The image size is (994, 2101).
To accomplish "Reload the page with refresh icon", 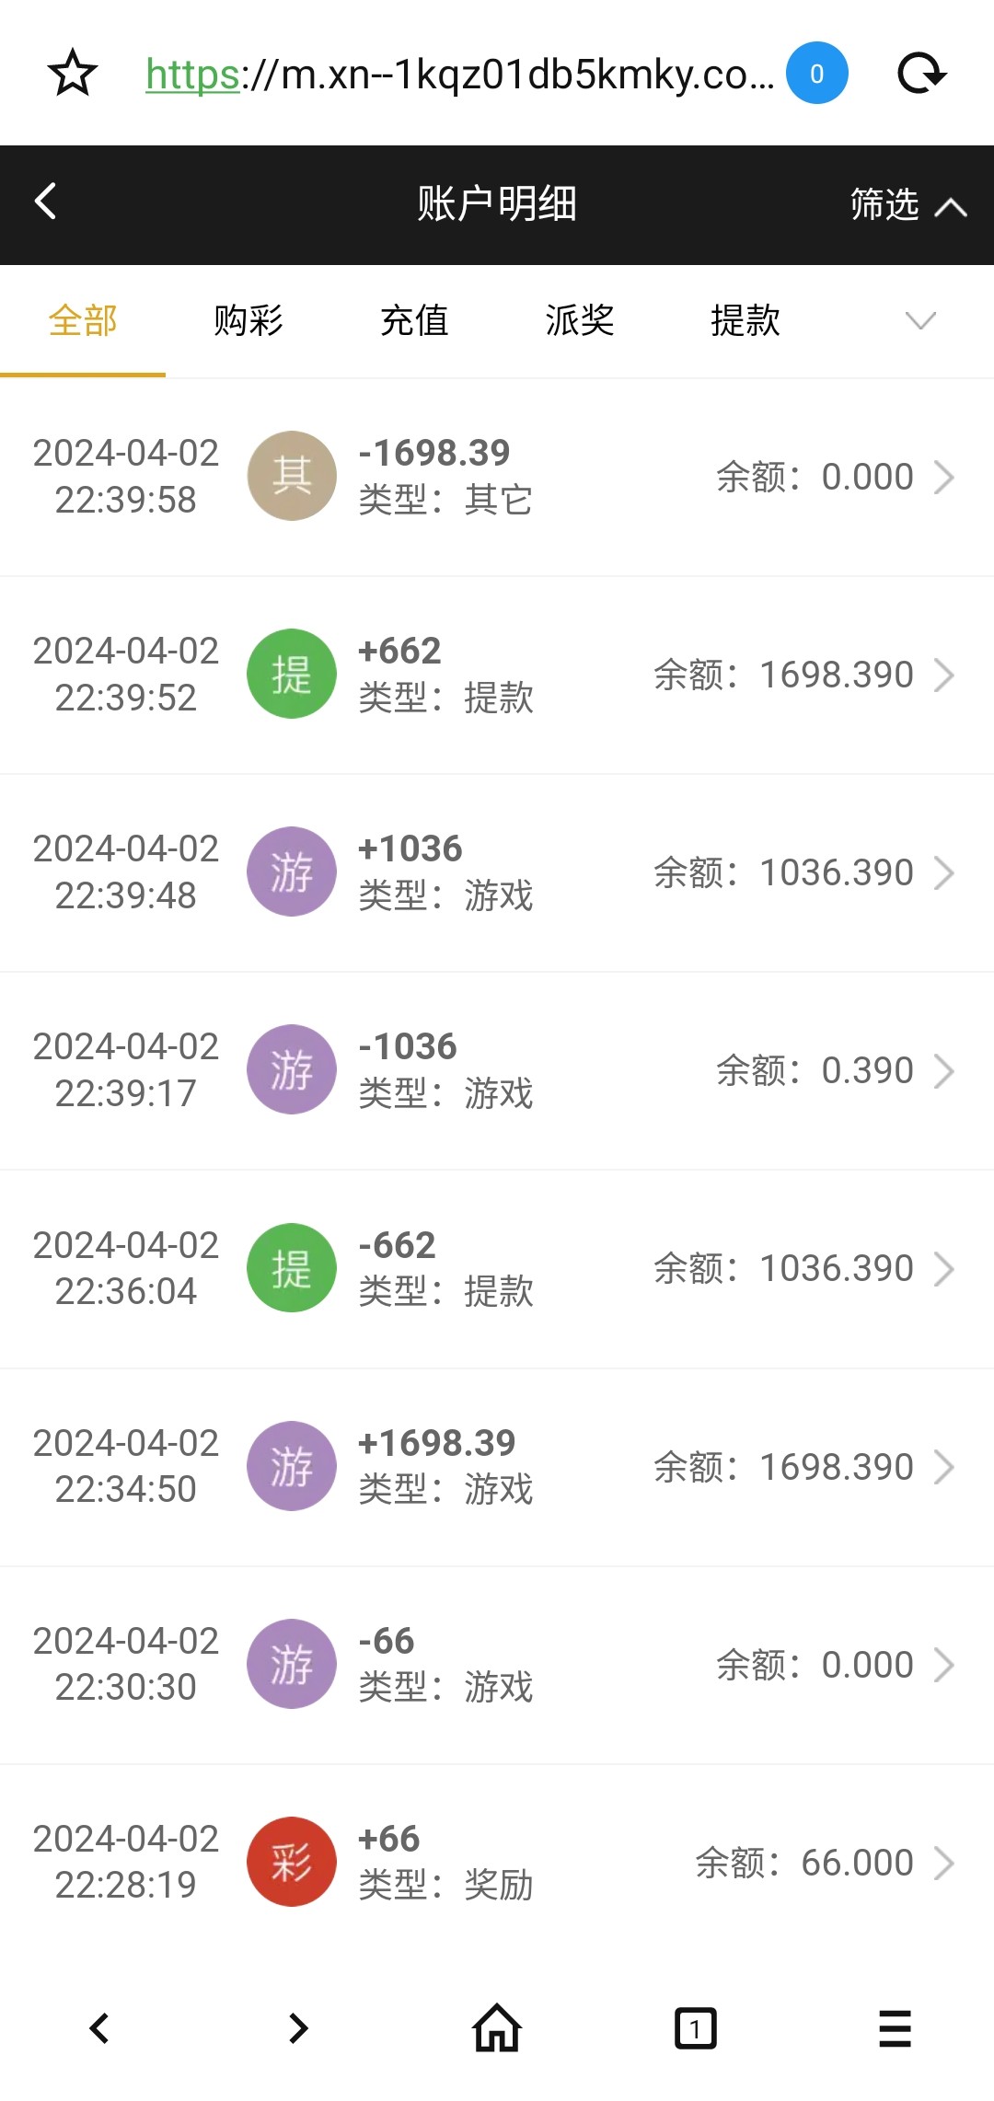I will point(921,74).
